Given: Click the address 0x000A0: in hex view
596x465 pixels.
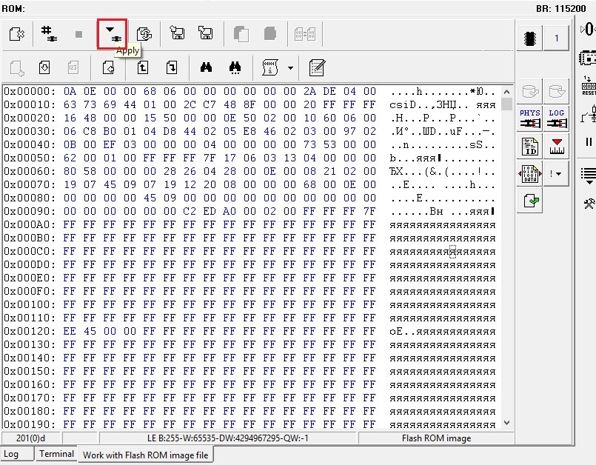Looking at the screenshot, I should tap(30, 224).
